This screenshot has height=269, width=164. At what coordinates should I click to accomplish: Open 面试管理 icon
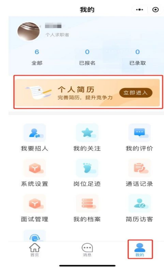(x=35, y=203)
